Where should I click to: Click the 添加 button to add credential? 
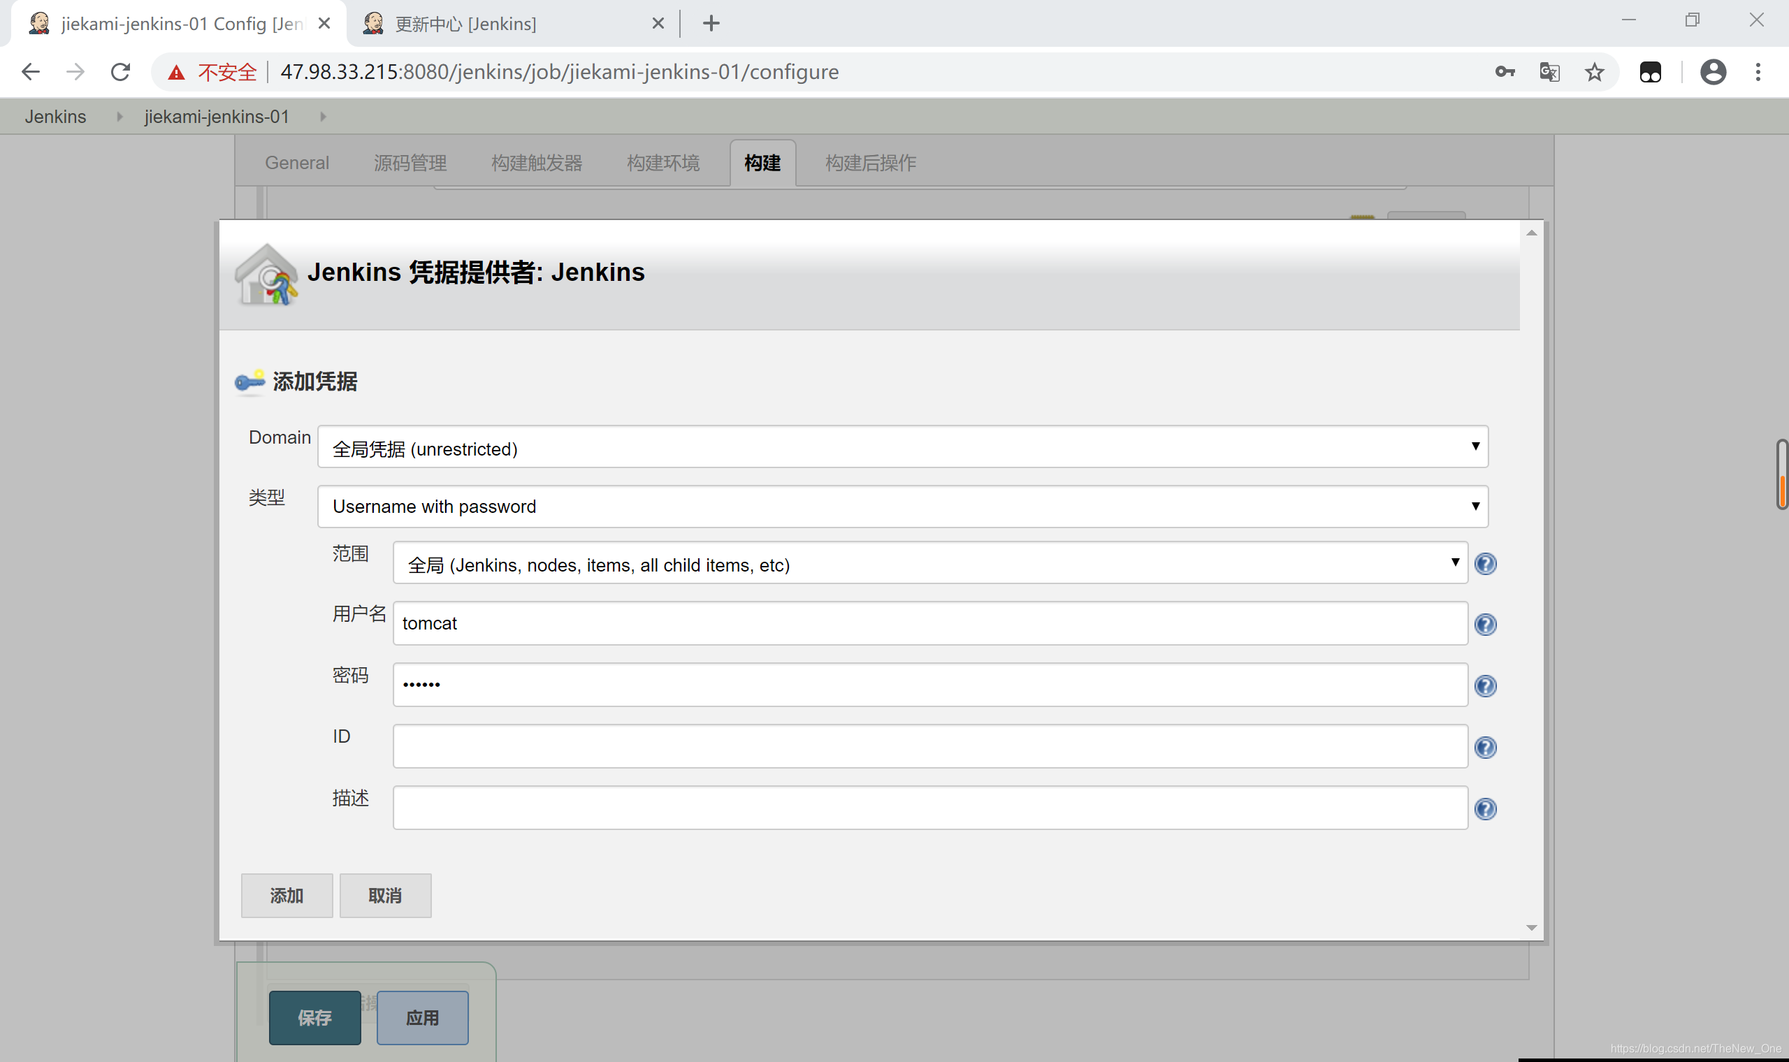pyautogui.click(x=287, y=895)
